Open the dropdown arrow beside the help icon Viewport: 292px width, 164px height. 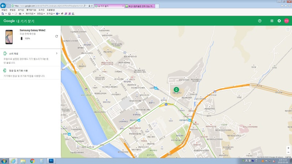59,14
